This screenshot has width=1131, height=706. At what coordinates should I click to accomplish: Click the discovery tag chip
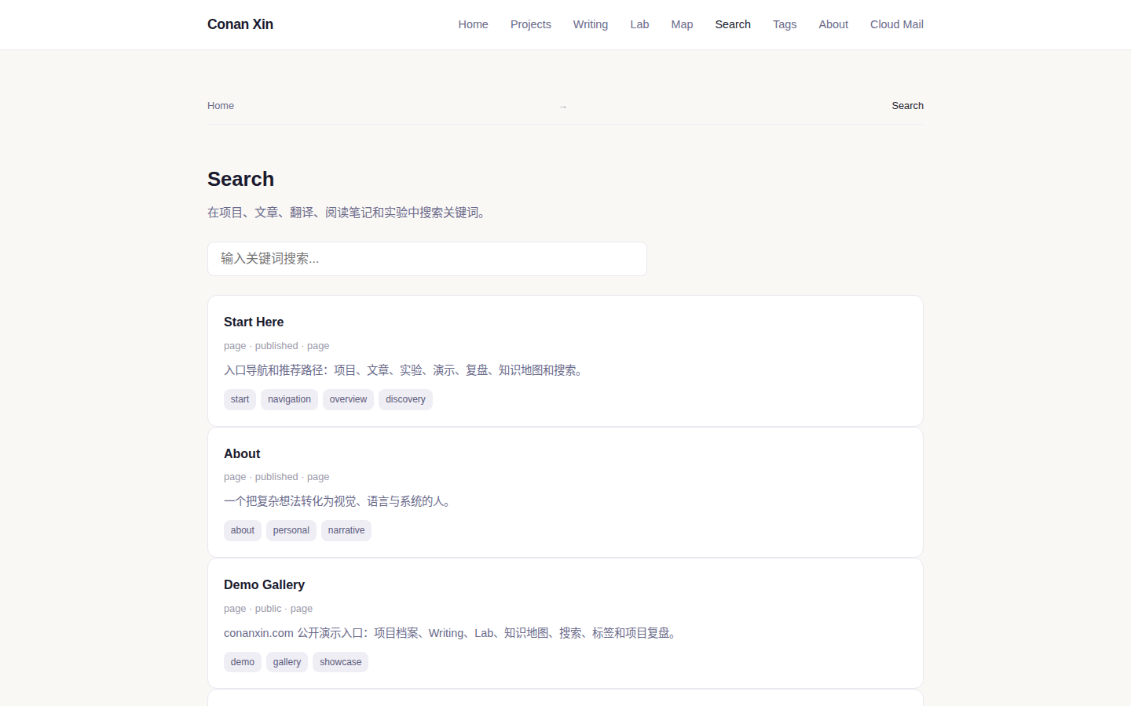point(405,399)
